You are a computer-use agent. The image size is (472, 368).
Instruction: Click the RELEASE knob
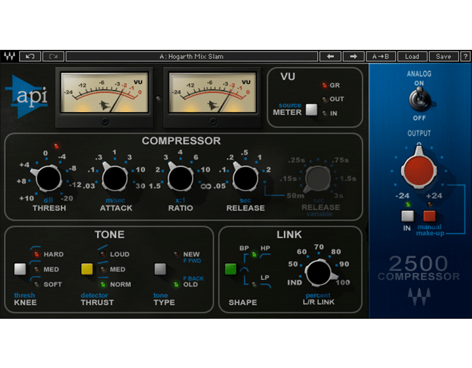point(245,178)
